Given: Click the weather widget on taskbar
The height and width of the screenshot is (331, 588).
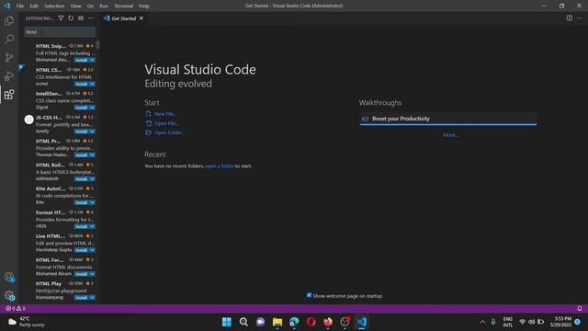Looking at the screenshot, I should tap(27, 322).
